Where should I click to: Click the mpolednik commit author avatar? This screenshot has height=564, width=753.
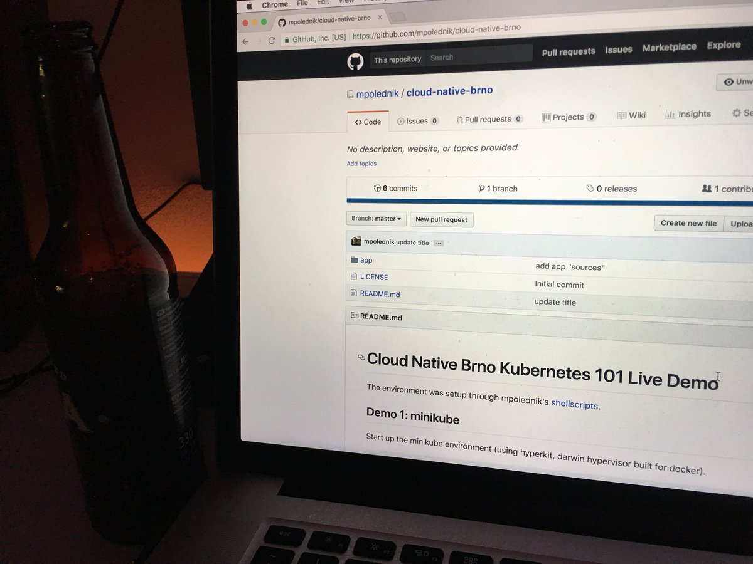click(x=356, y=241)
